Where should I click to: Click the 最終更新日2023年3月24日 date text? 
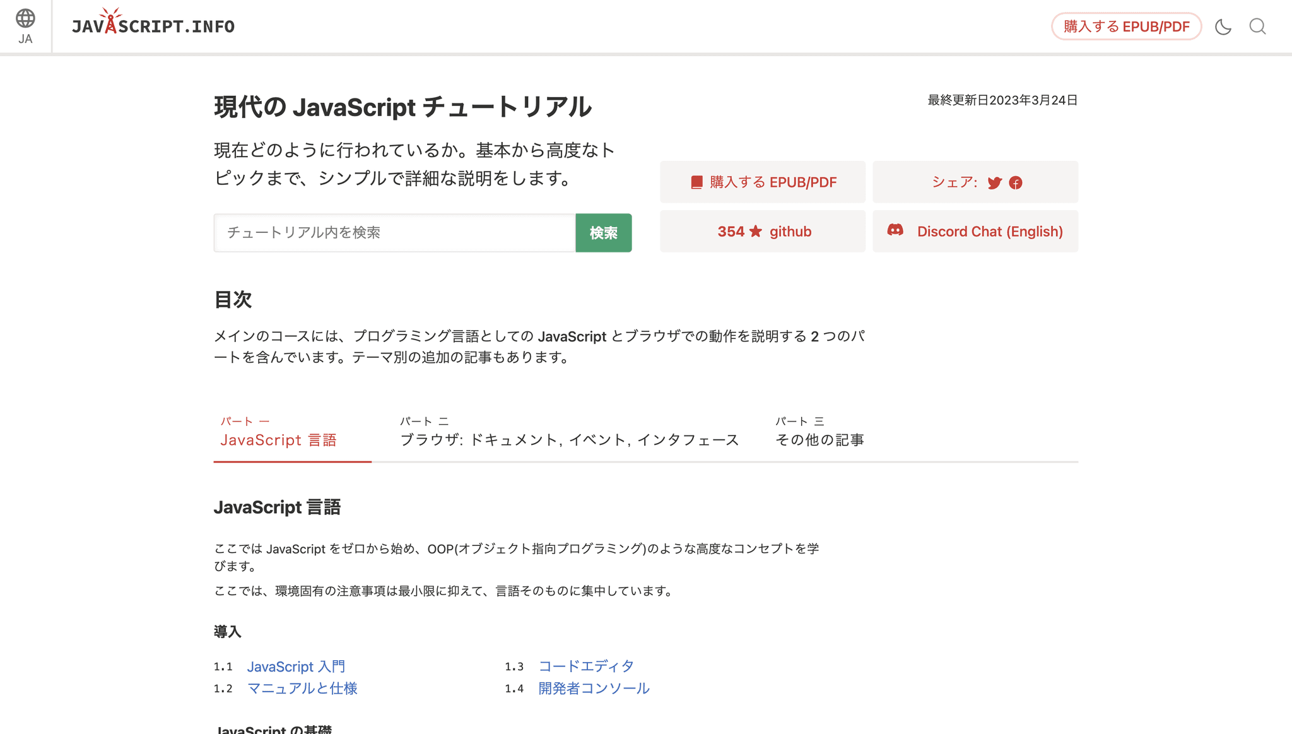[x=1002, y=100]
